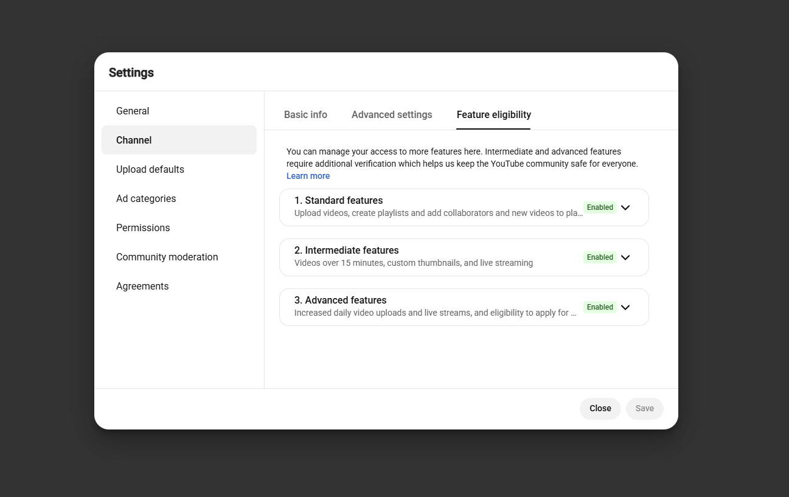Screen dimensions: 789x497
Task: Click the Save button
Action: tap(645, 408)
